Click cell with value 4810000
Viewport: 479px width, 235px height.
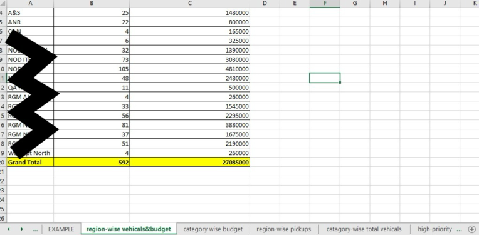190,69
